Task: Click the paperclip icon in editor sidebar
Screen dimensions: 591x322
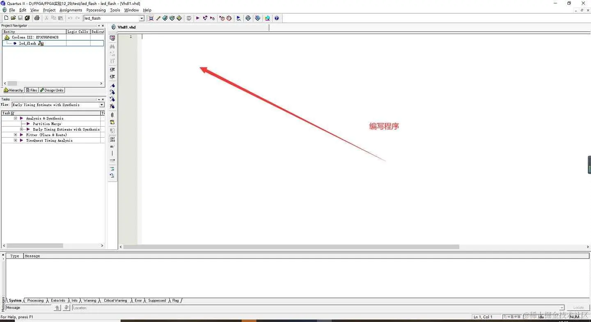Action: click(112, 115)
